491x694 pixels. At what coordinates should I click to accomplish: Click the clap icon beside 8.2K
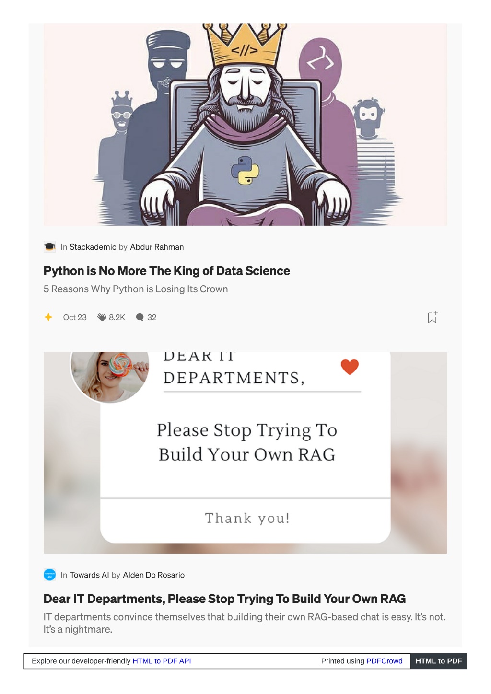click(102, 317)
